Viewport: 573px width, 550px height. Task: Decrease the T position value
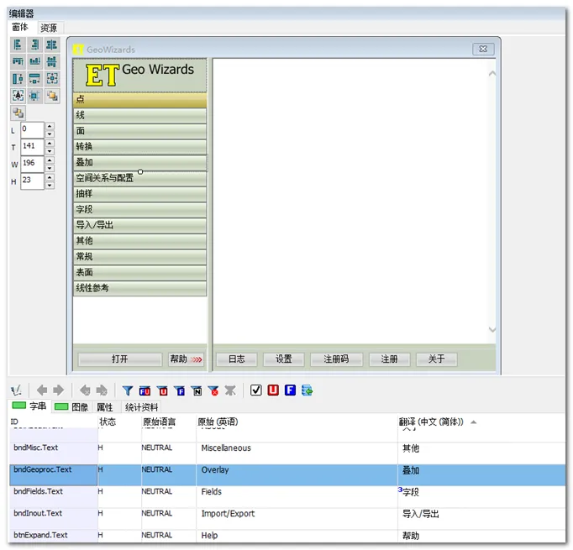[x=50, y=151]
